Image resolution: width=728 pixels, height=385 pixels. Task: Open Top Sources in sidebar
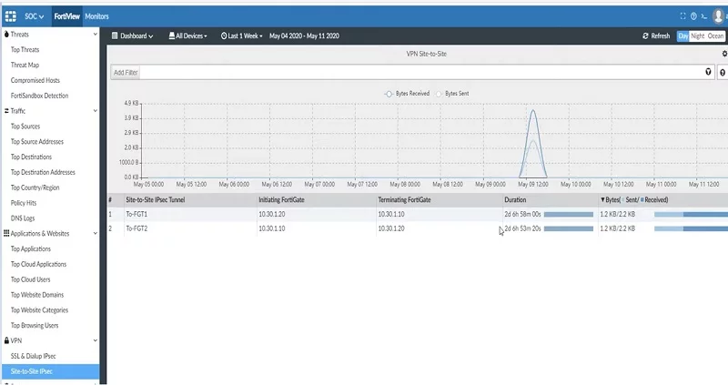coord(25,127)
